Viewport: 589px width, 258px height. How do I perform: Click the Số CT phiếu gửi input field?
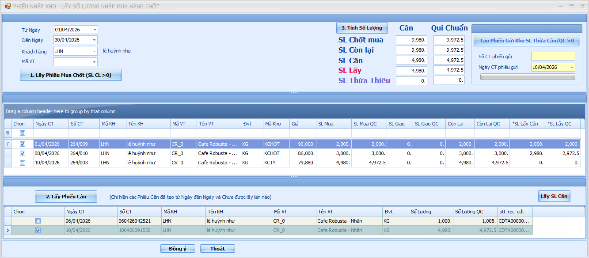click(553, 57)
